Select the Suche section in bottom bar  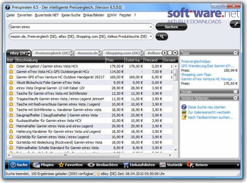pyautogui.click(x=19, y=165)
